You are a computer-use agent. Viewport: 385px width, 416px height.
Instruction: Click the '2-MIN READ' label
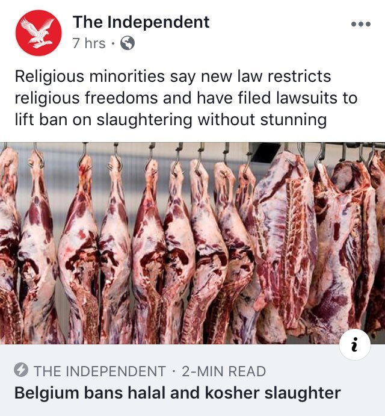click(x=224, y=371)
